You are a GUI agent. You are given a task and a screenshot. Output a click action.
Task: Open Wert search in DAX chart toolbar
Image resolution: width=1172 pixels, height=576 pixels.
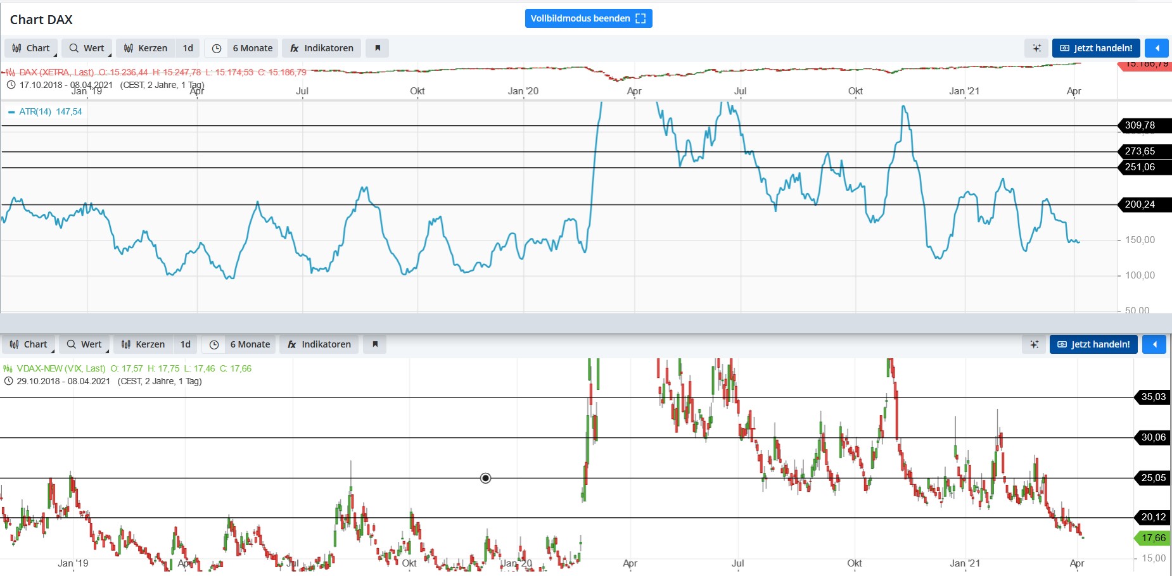(x=87, y=48)
